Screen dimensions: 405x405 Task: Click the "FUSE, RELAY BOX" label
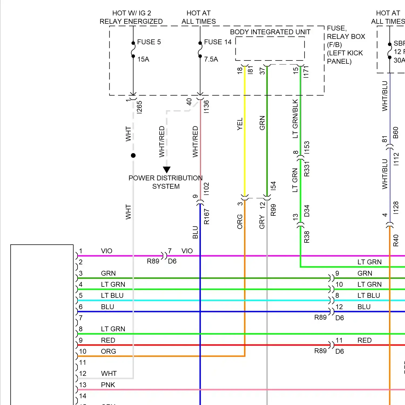click(x=346, y=32)
